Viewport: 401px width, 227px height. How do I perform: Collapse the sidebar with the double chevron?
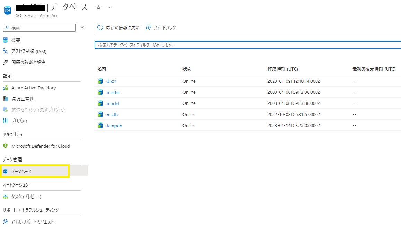[82, 28]
